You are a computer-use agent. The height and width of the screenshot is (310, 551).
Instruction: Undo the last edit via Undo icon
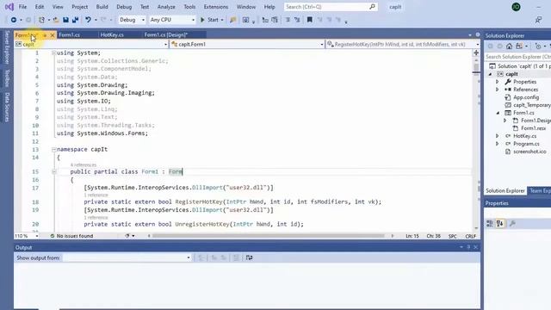88,20
